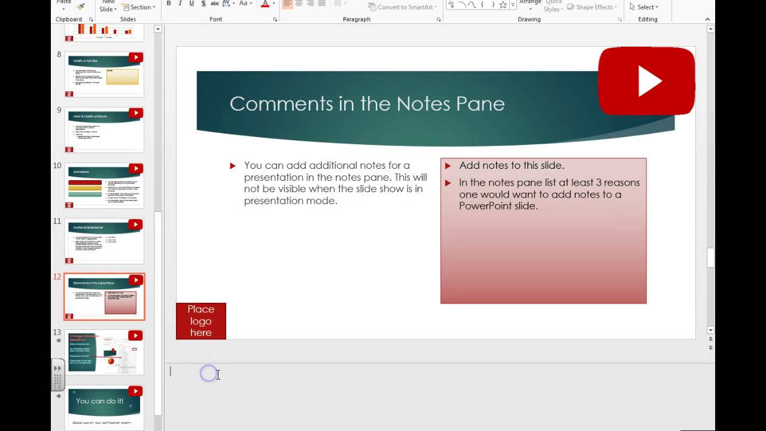Toggle underline formatting
The height and width of the screenshot is (431, 766).
click(x=191, y=4)
